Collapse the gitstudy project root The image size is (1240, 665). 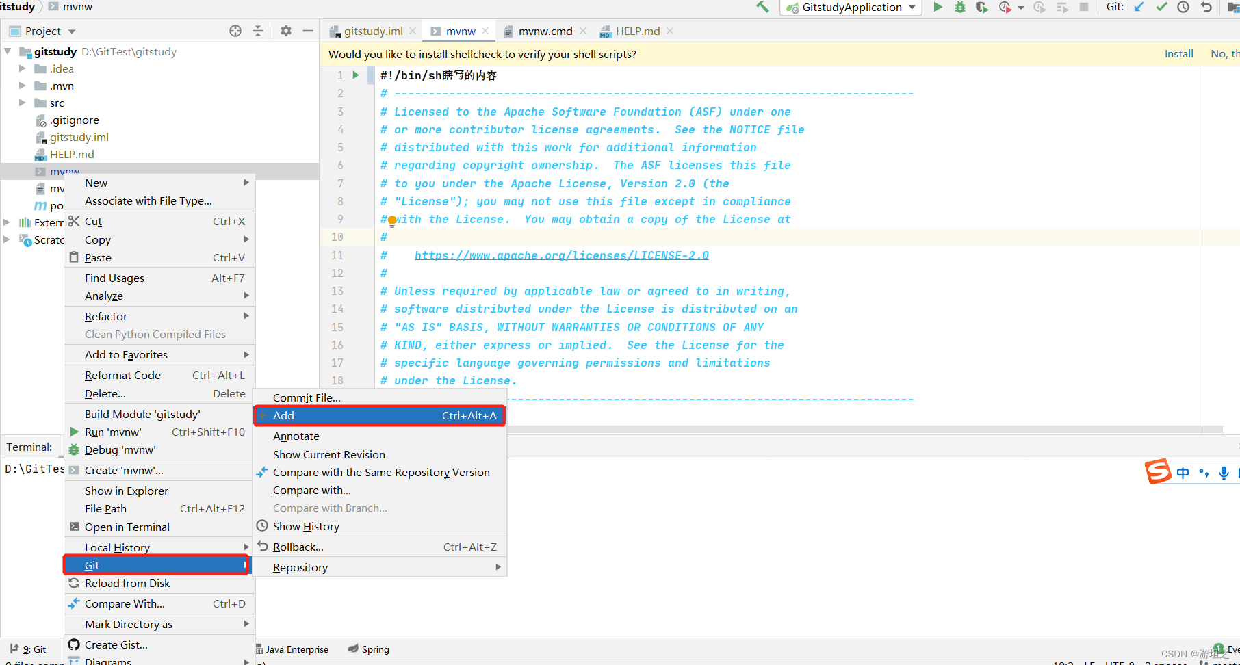[8, 51]
